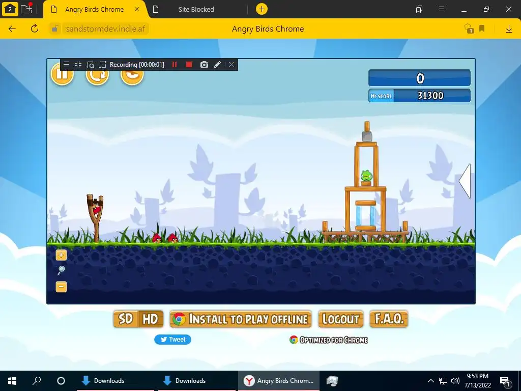Viewport: 521px width, 391px height.
Task: Open network icon in system tray
Action: coord(443,381)
